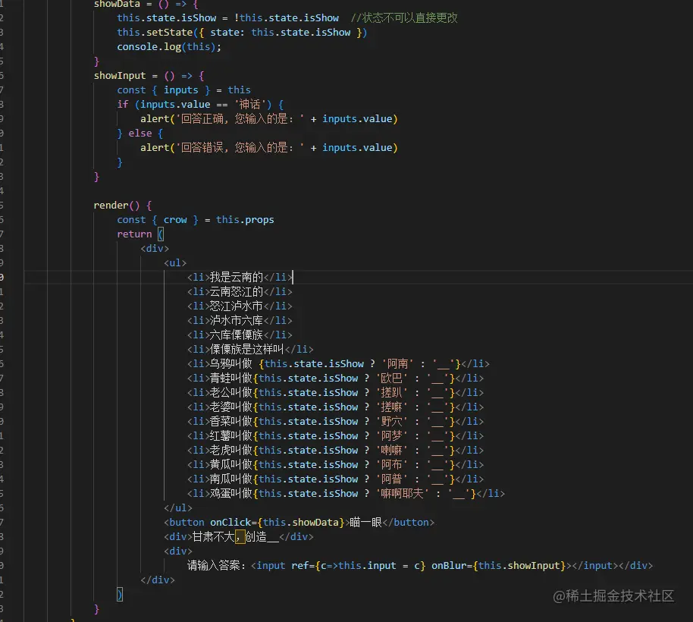The width and height of the screenshot is (693, 622).
Task: Click the '青蛙叫做' list item line
Action: [x=335, y=379]
